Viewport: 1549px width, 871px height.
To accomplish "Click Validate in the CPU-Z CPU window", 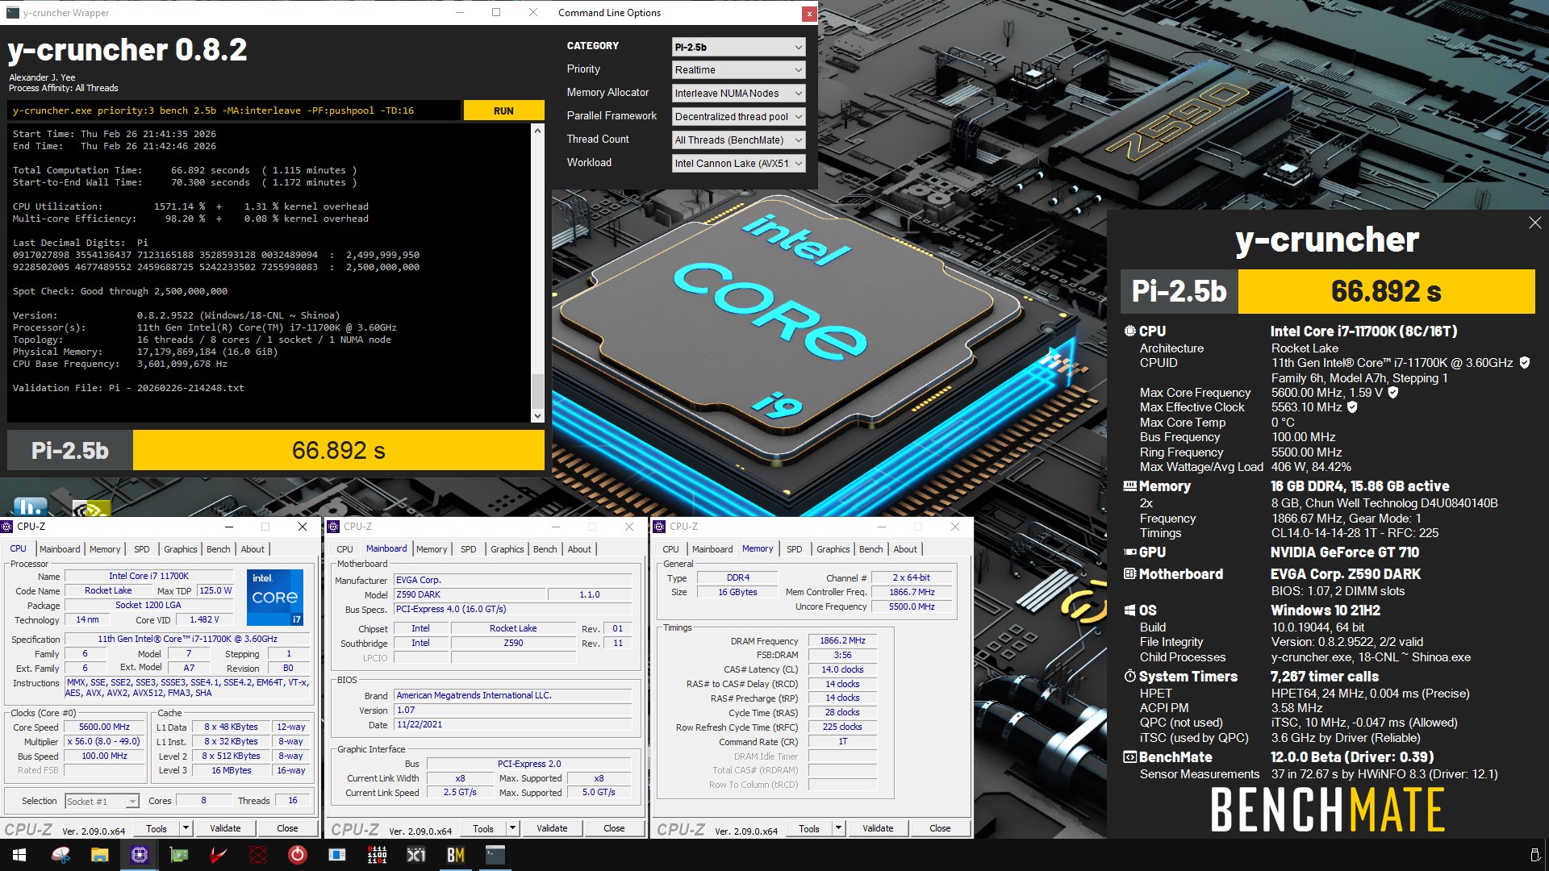I will (x=225, y=828).
